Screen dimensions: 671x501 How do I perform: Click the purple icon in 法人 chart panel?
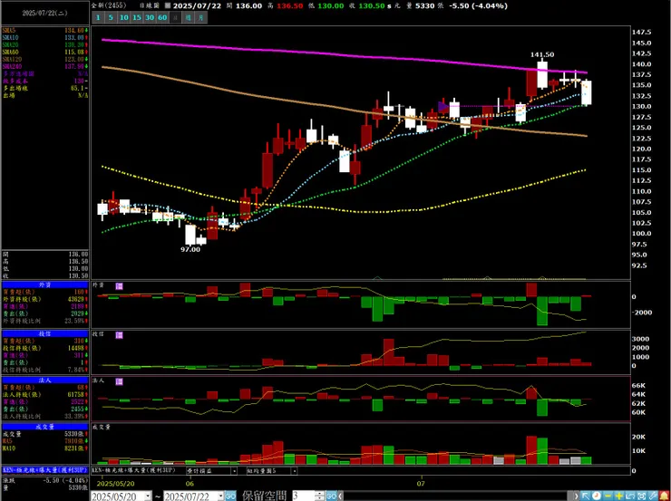(x=119, y=381)
